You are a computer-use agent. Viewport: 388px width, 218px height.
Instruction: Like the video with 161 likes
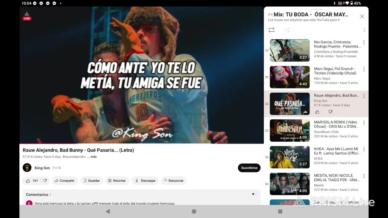tap(32, 181)
